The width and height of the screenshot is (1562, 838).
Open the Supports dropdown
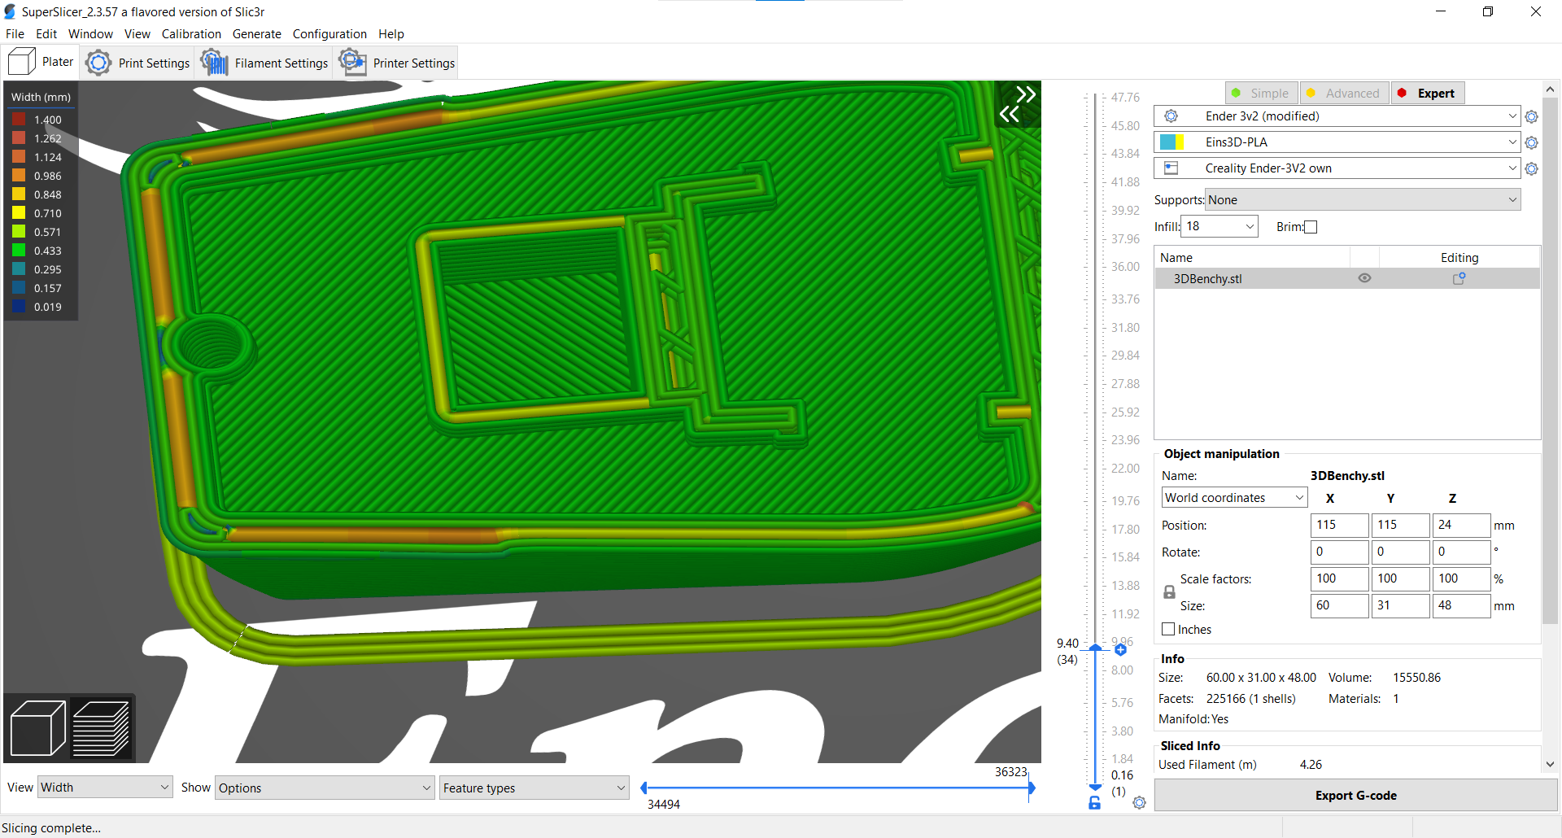1363,200
